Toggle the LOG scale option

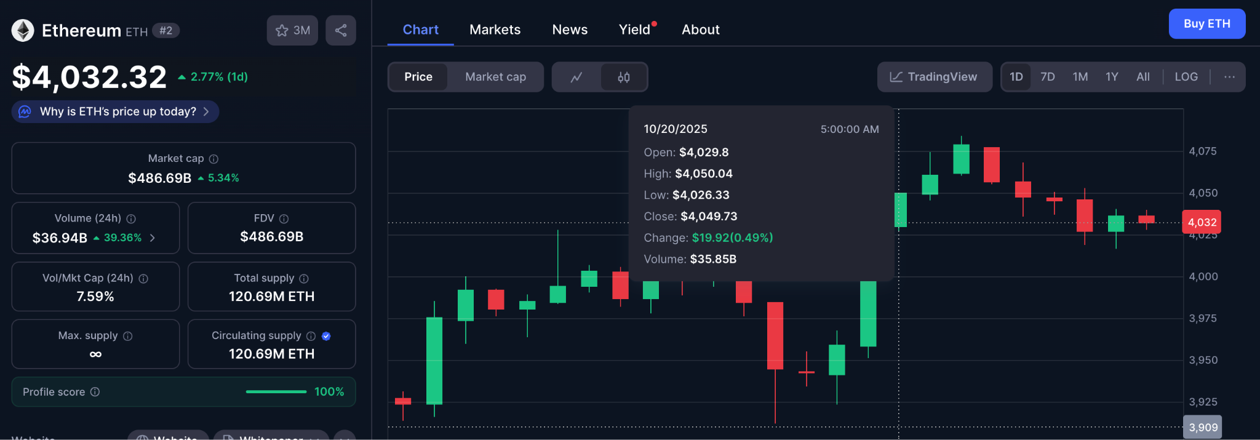1186,77
